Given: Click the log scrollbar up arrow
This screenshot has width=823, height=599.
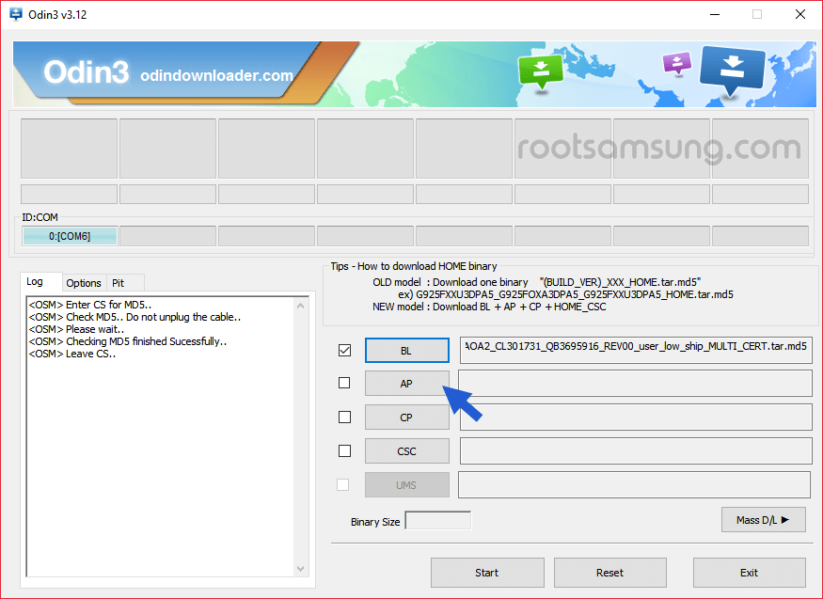Looking at the screenshot, I should point(301,306).
